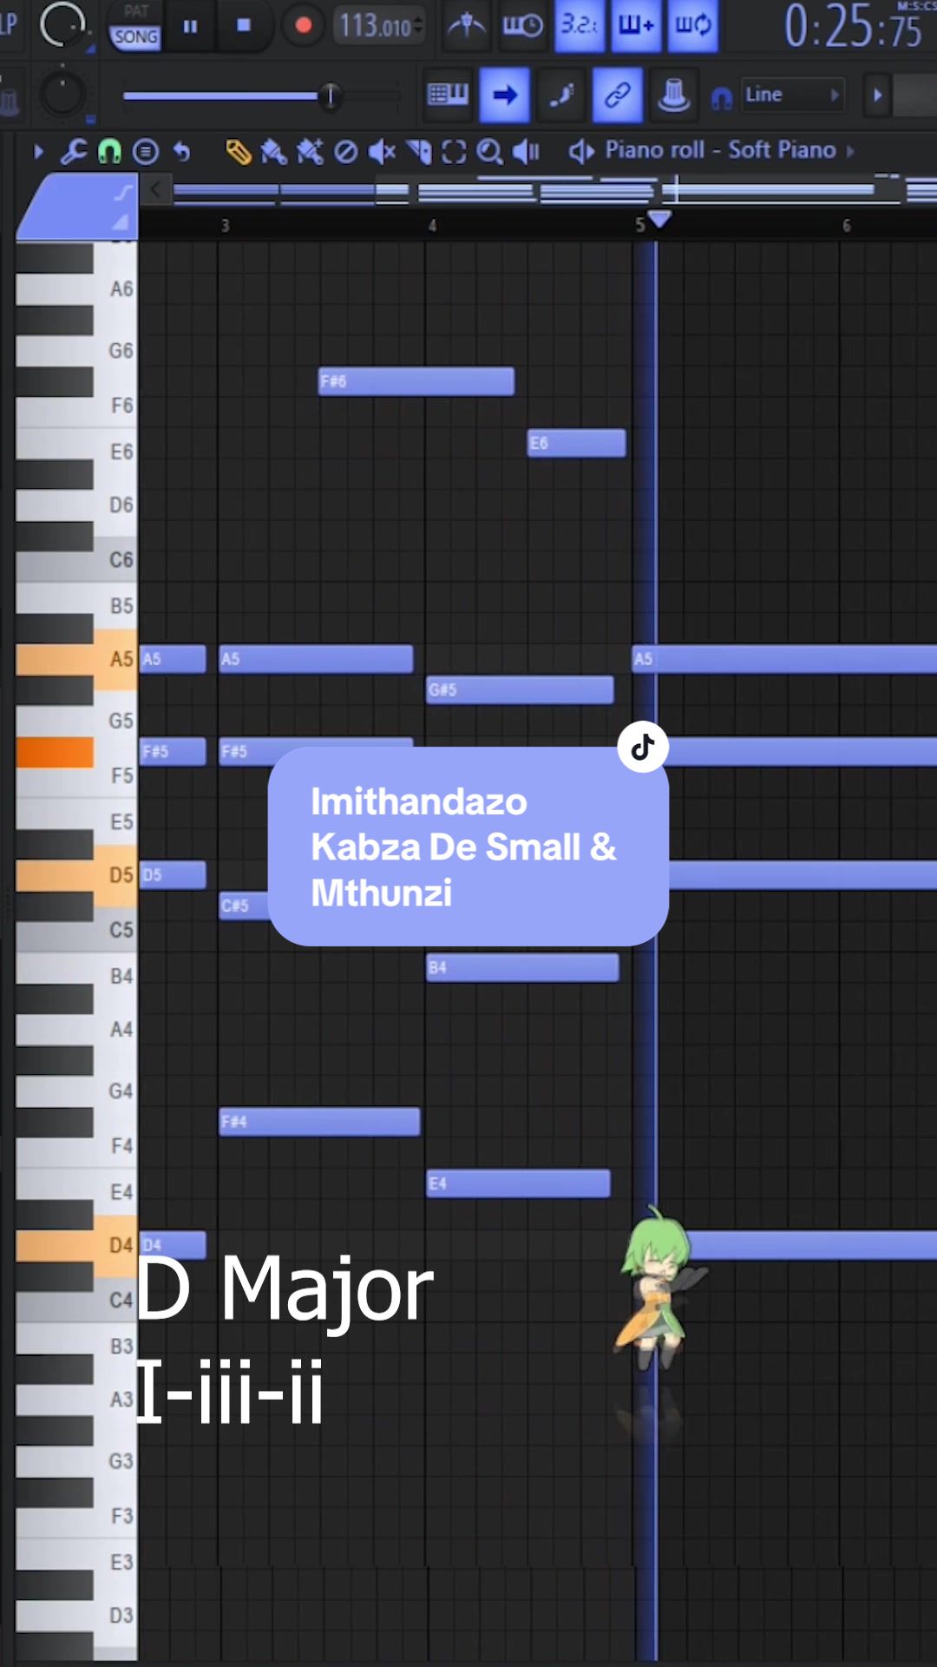Expand arrow after Soft Piano title
The height and width of the screenshot is (1667, 937).
point(850,152)
